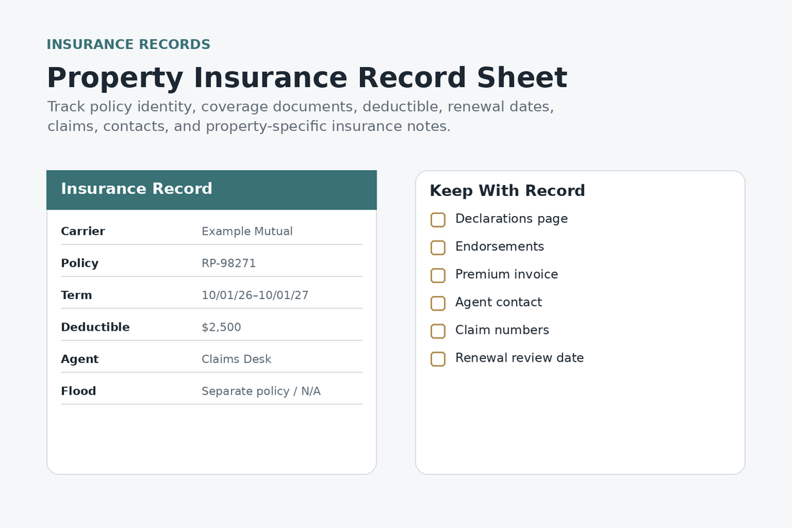This screenshot has width=792, height=528.
Task: Click the Premium invoice item text
Action: pos(507,274)
